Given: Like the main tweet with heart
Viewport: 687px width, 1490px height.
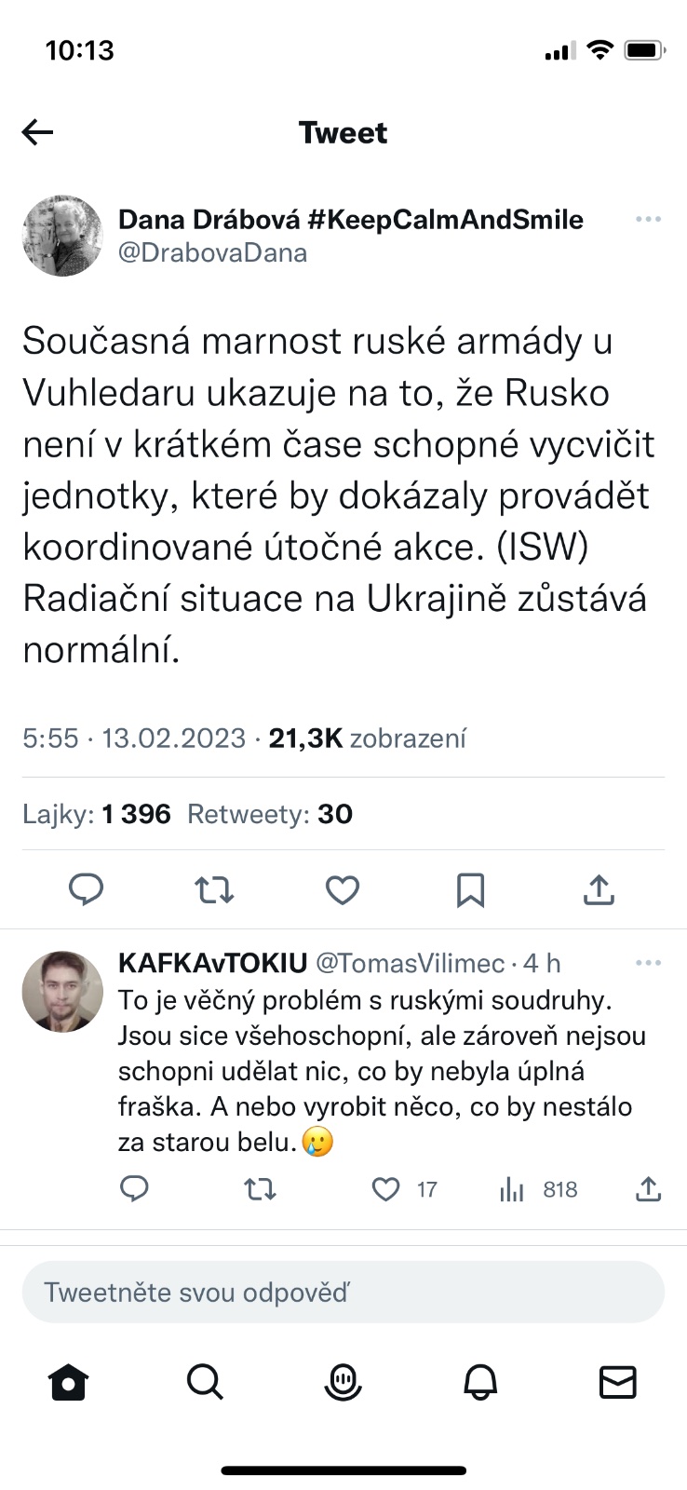Looking at the screenshot, I should (x=343, y=890).
